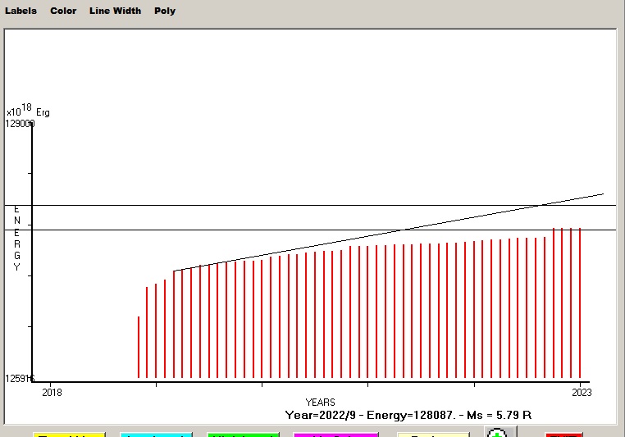Screen dimensions: 625x437
Task: Click the 2023 label on the x-axis
Action: (x=581, y=392)
